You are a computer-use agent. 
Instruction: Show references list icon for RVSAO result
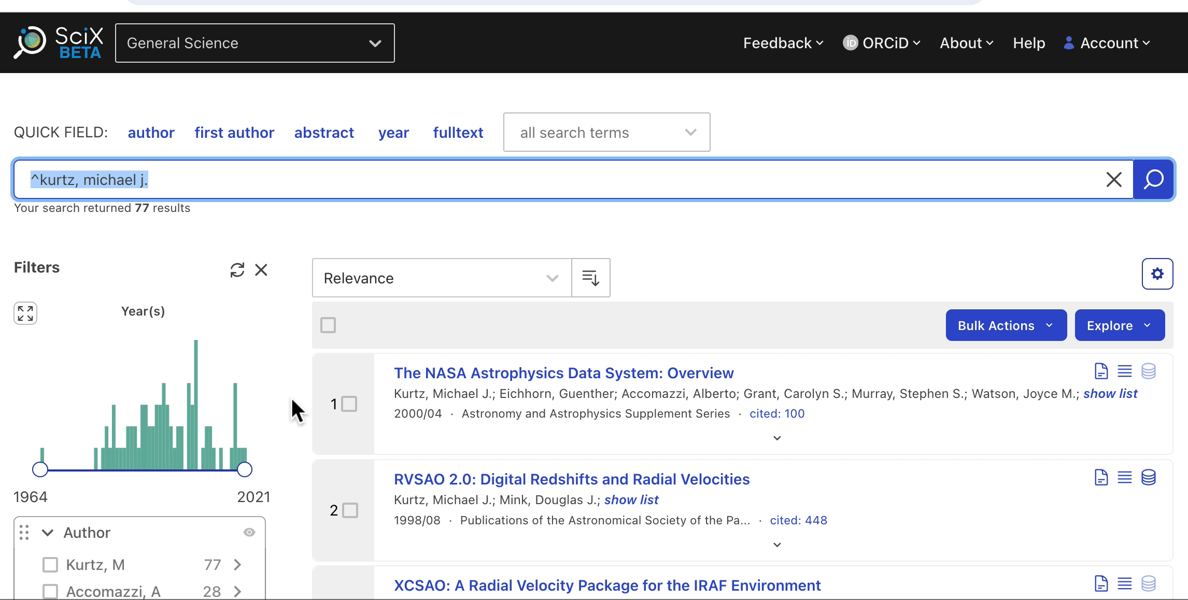pos(1124,478)
